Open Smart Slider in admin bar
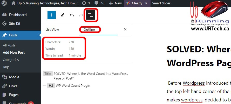This screenshot has height=104, width=231. coord(161,3)
